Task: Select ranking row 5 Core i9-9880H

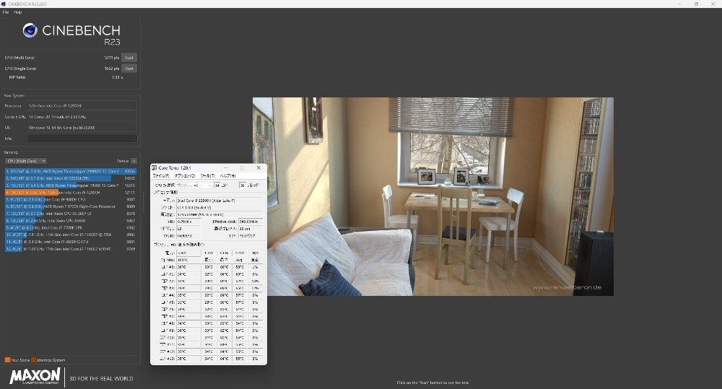Action: pos(71,200)
